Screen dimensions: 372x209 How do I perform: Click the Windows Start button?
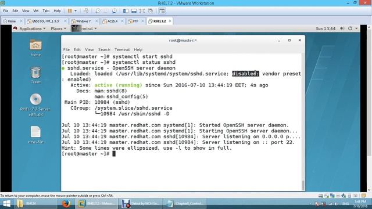coord(6,204)
